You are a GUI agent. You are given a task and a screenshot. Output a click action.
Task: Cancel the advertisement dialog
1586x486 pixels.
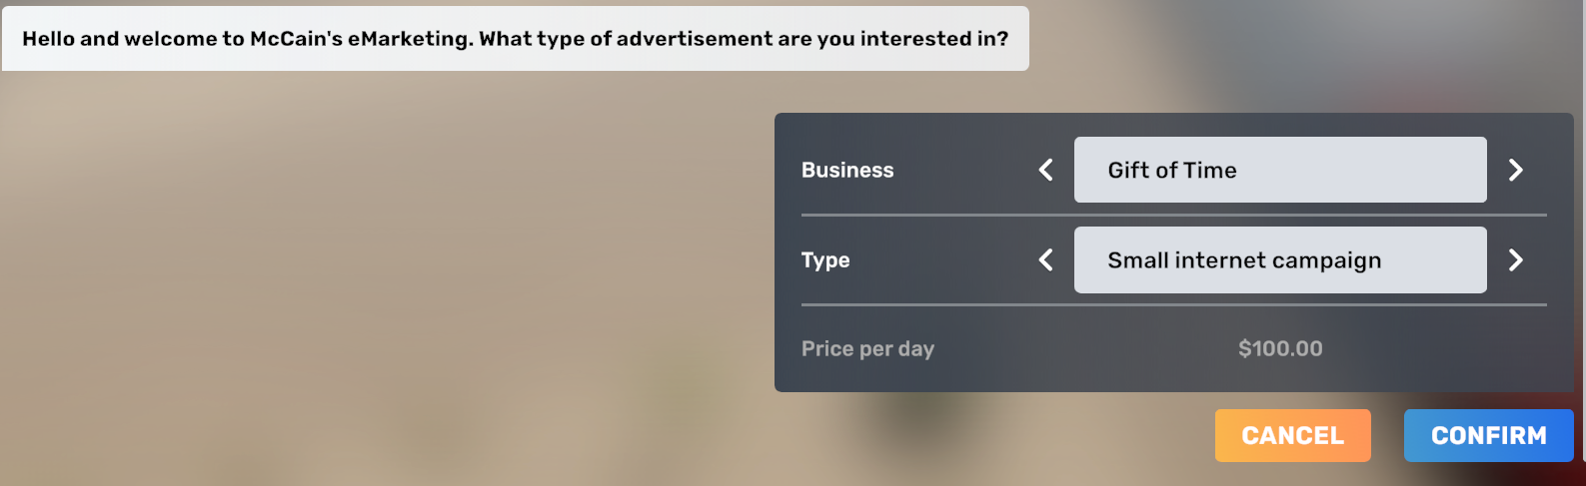click(1292, 436)
